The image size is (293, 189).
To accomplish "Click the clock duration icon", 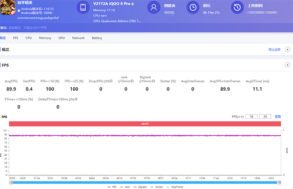I will 193,7.
